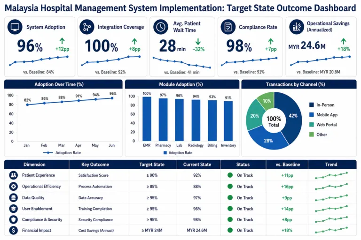Select the Web Portal legend swatch
361x240 pixels.
[312, 125]
